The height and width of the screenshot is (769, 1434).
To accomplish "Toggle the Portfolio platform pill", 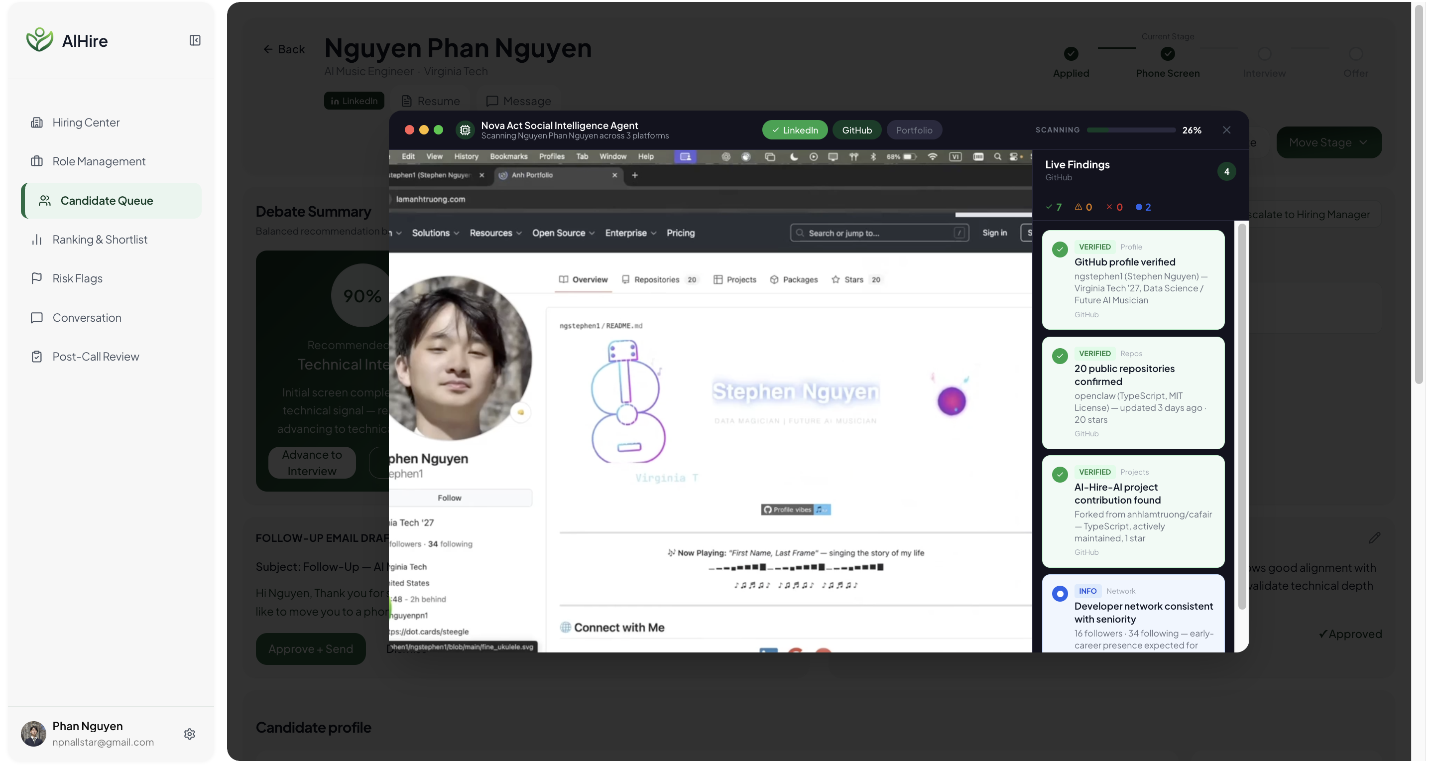I will click(914, 130).
